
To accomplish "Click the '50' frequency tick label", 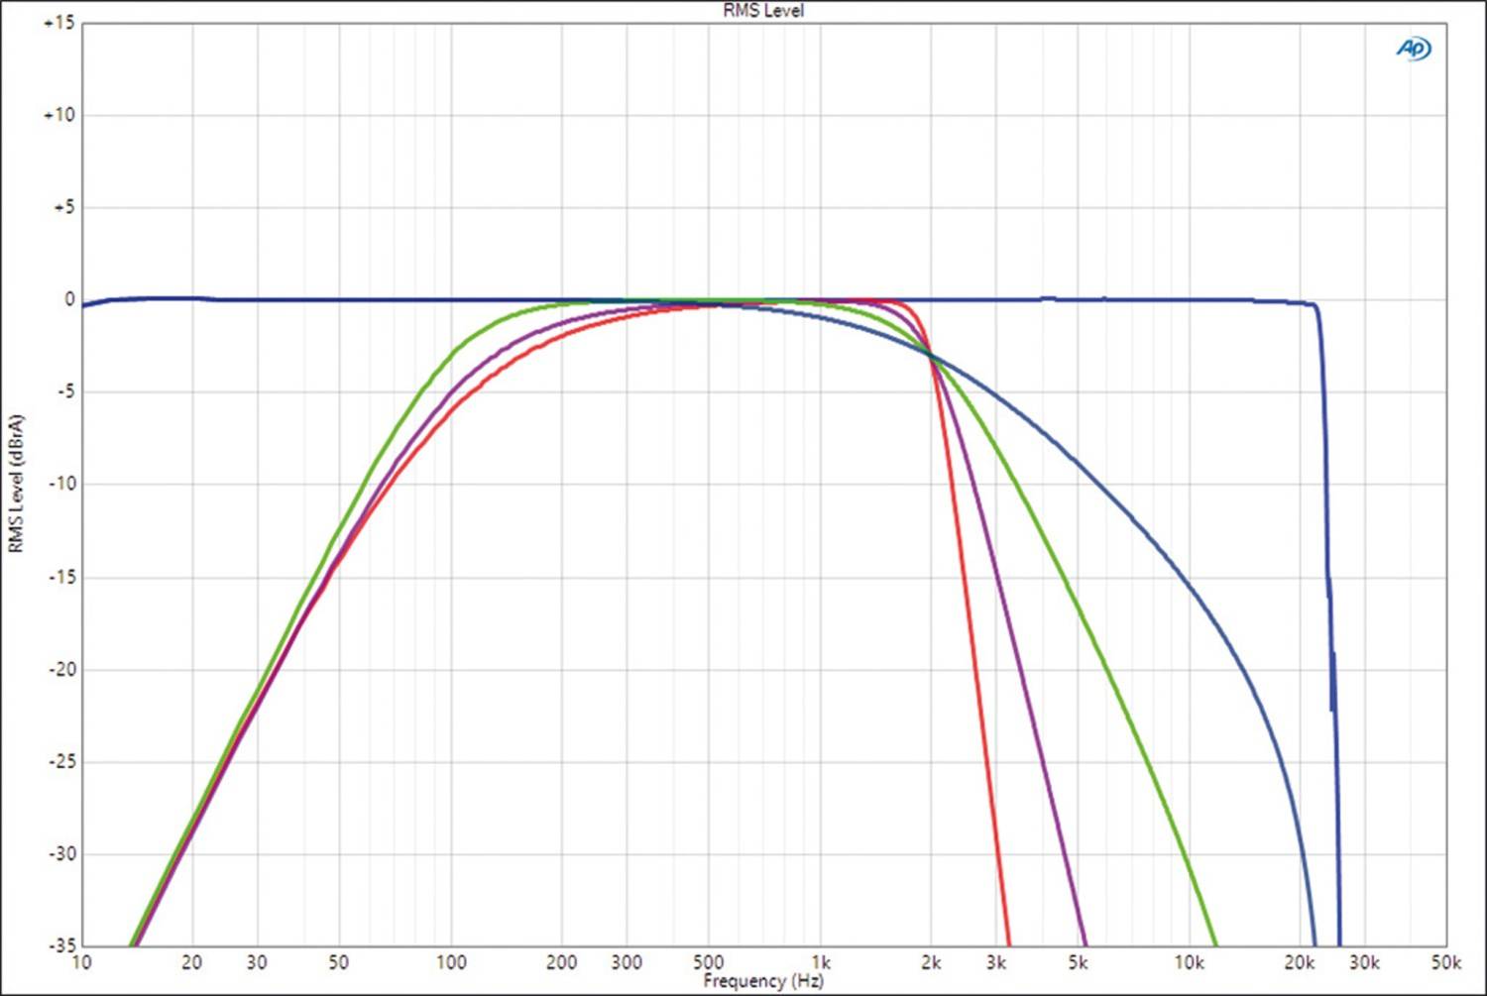I will pyautogui.click(x=339, y=962).
